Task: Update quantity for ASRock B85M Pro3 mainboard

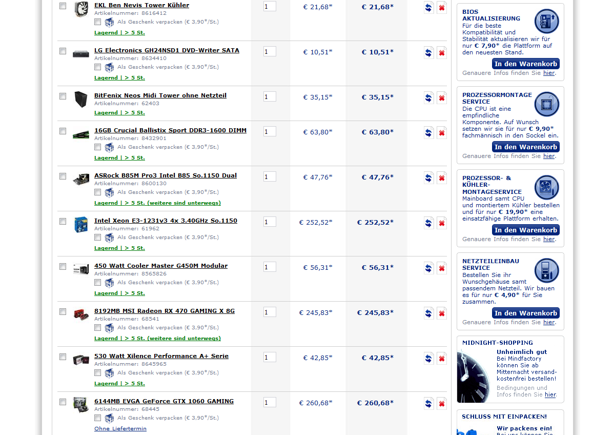Action: click(x=428, y=178)
